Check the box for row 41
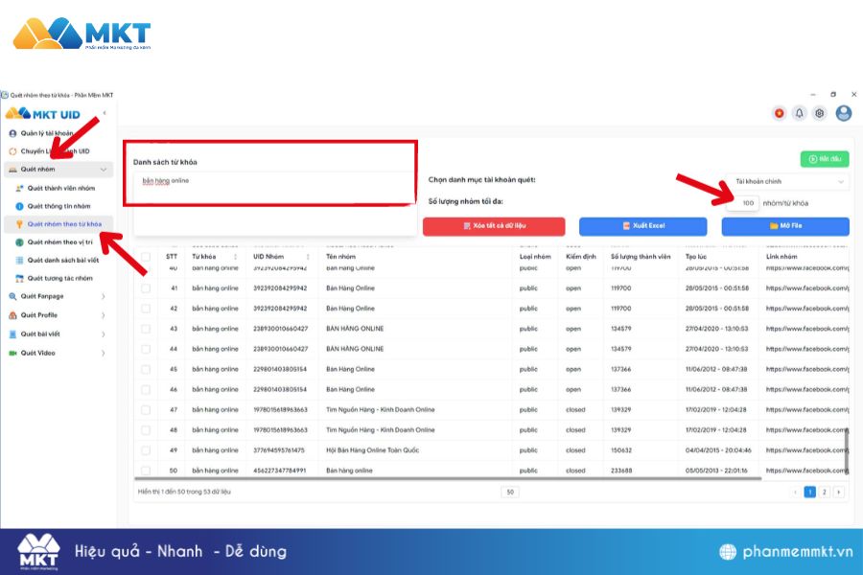The height and width of the screenshot is (575, 863). pos(146,288)
